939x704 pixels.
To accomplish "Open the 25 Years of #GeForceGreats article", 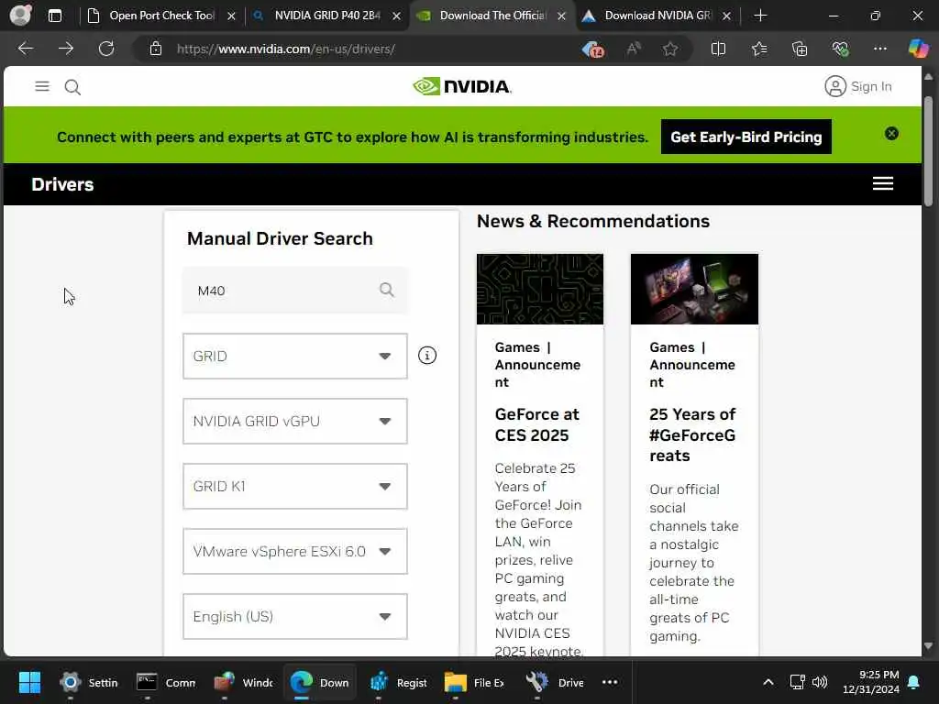I will point(692,434).
